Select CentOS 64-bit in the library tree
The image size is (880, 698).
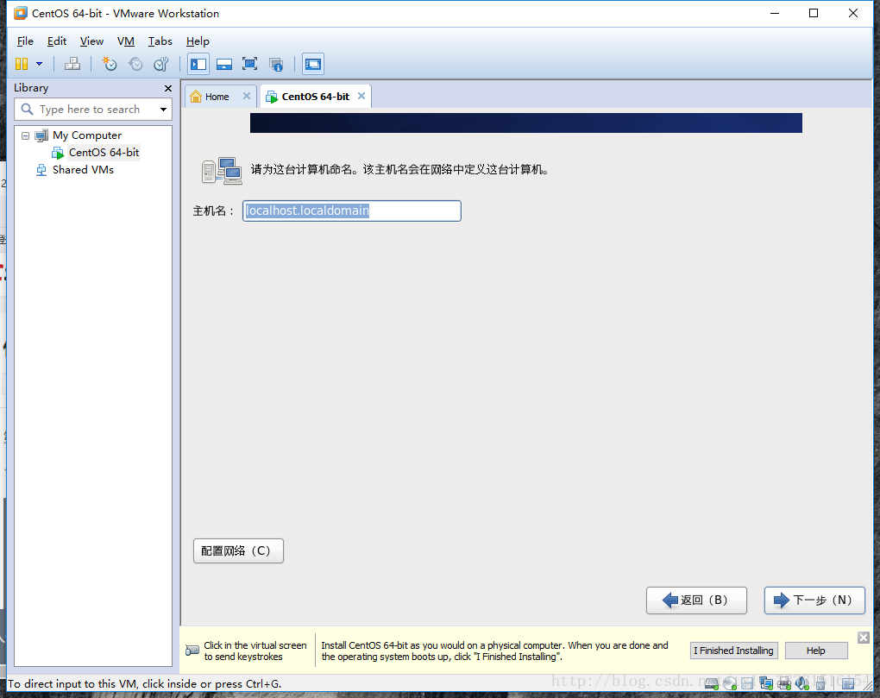tap(104, 152)
